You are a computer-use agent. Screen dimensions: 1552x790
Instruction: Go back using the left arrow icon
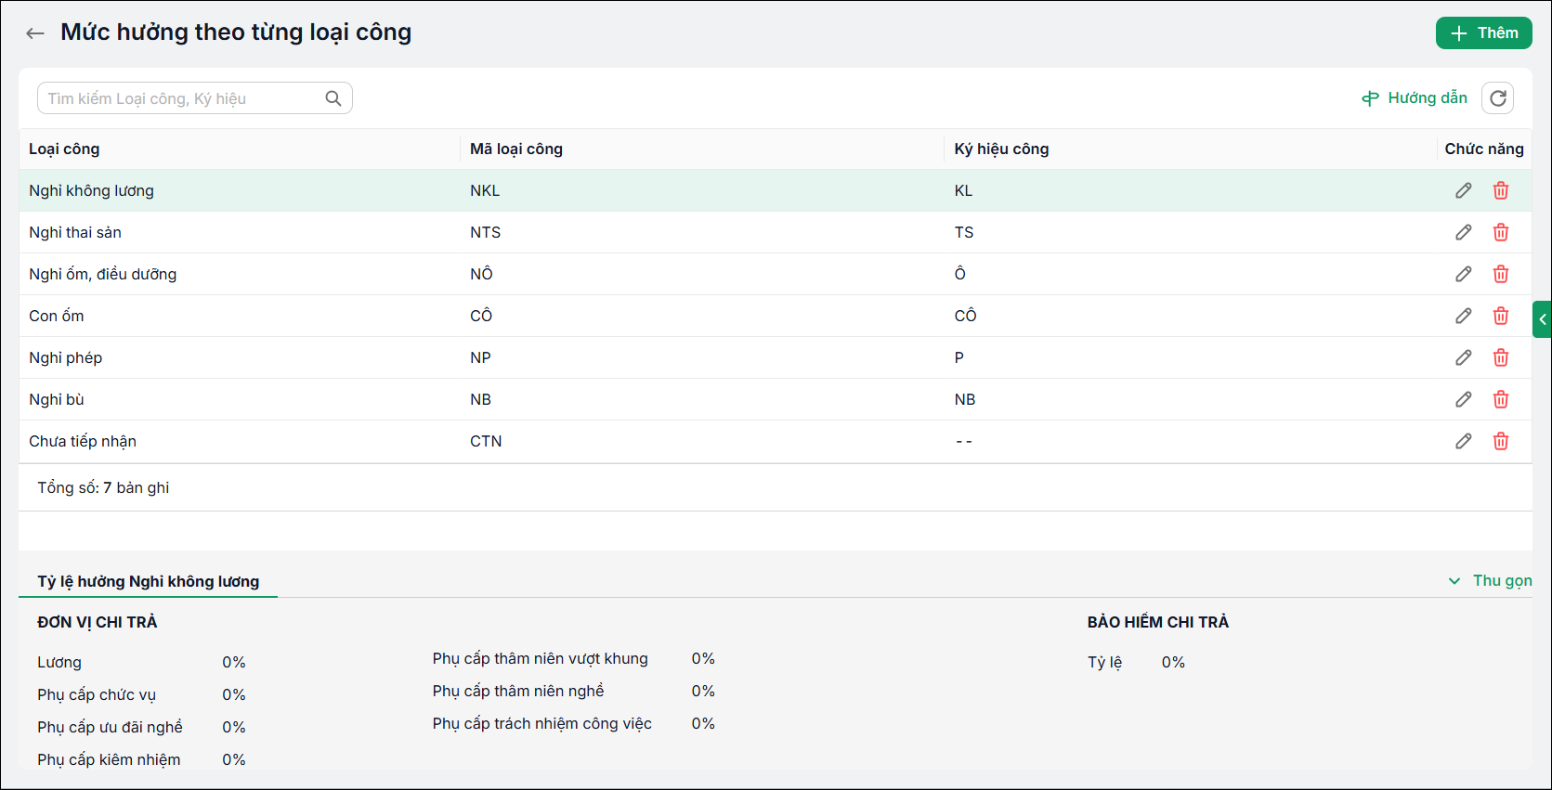[35, 33]
